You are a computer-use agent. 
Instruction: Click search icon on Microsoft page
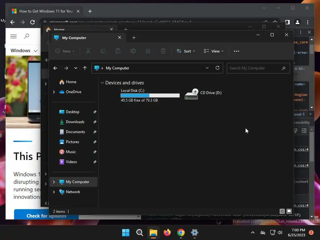pyautogui.click(x=27, y=36)
